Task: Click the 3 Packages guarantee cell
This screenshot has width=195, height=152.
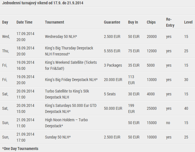Action: 113,65
